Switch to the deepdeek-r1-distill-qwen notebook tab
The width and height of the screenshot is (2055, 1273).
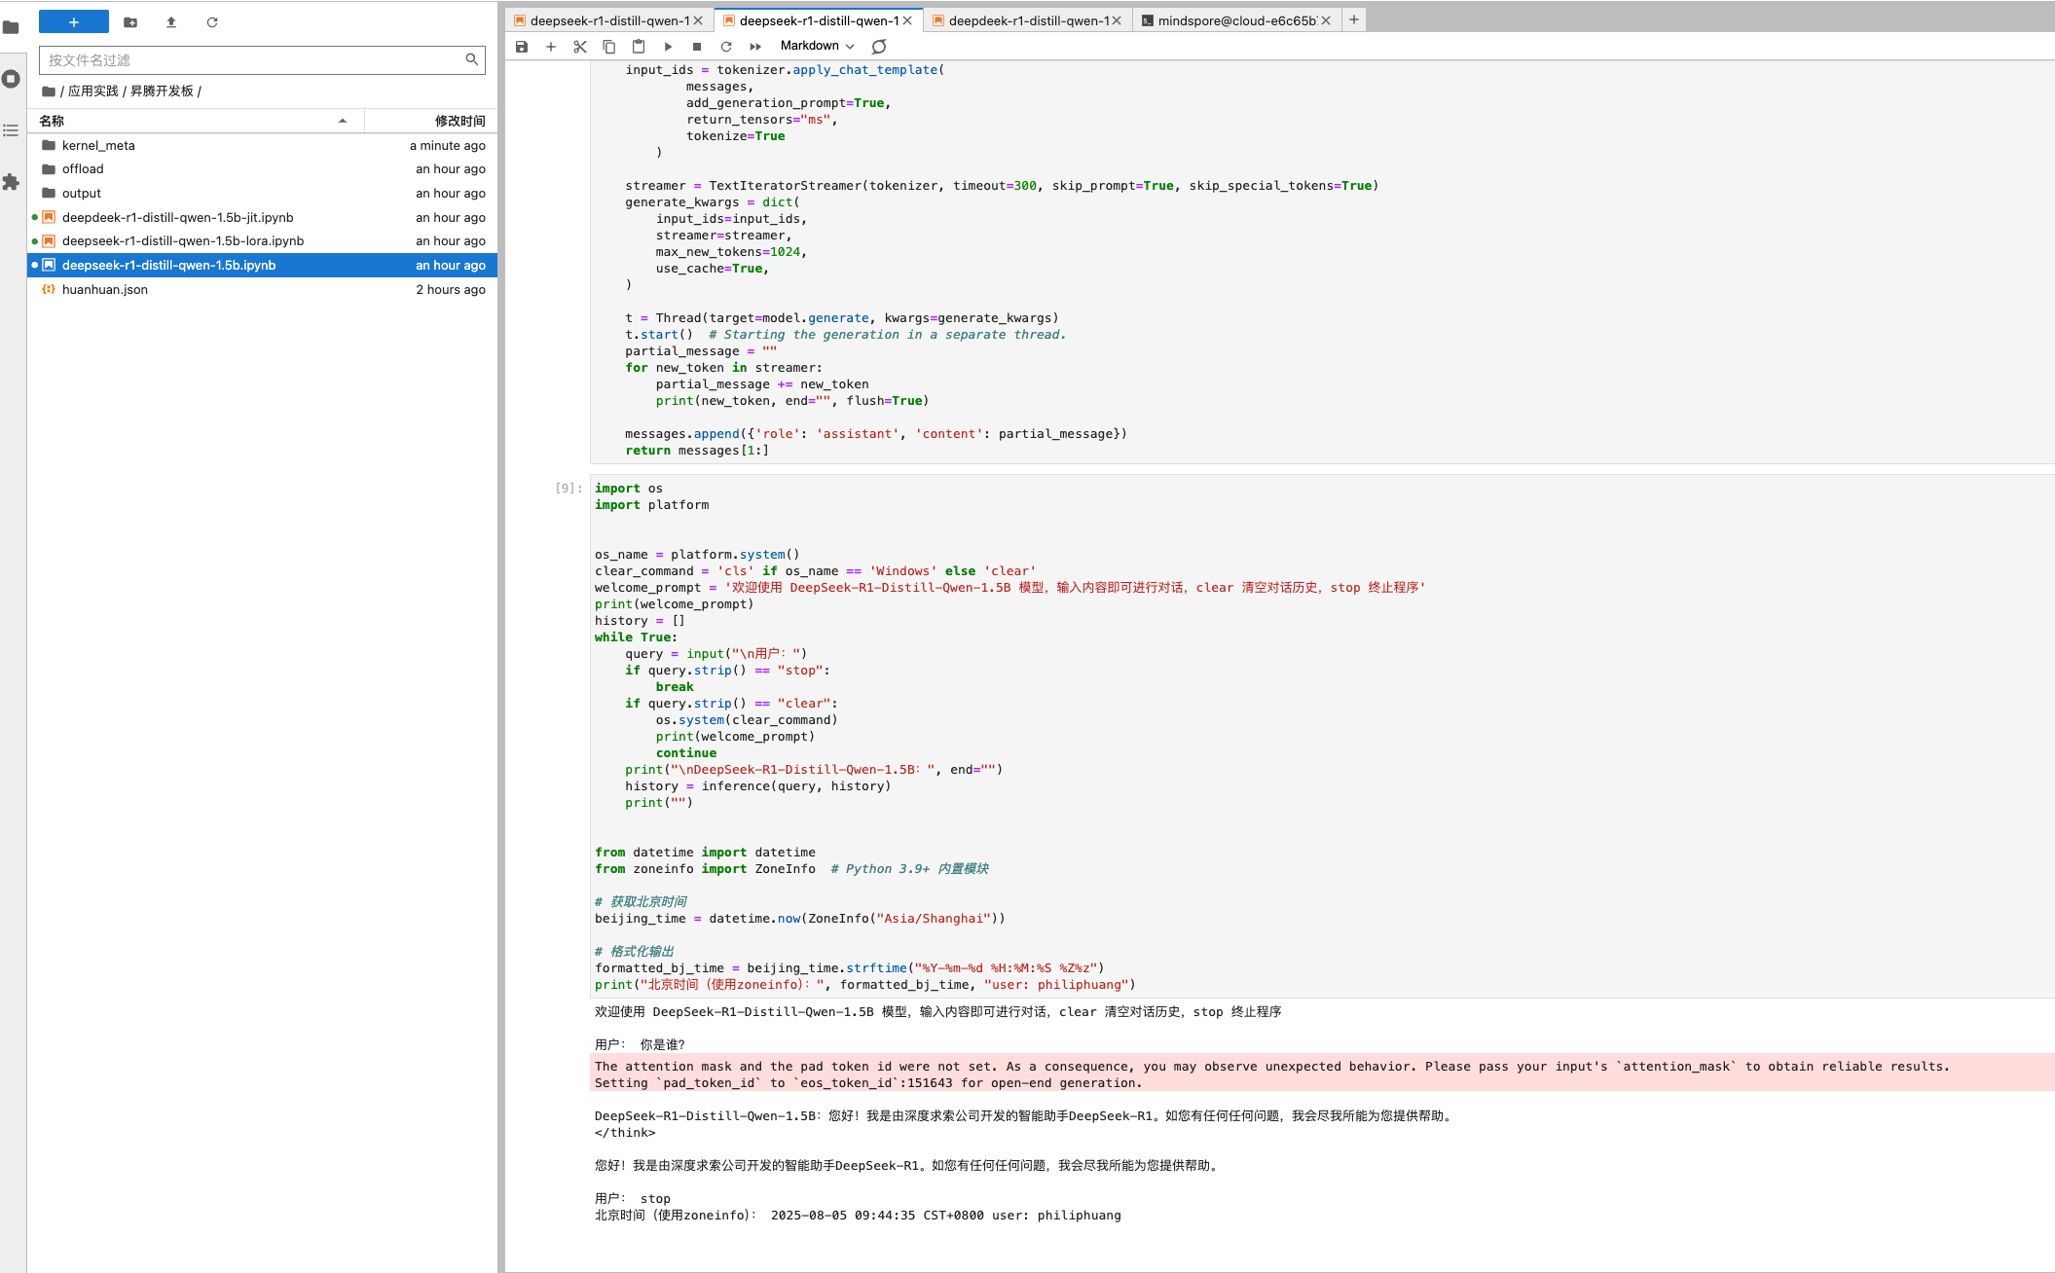pos(1027,20)
